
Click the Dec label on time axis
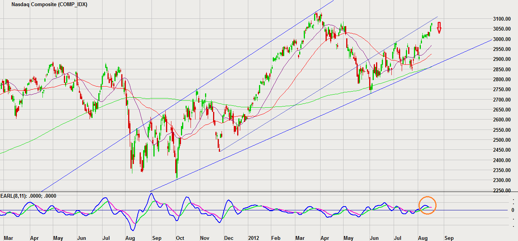(229, 238)
